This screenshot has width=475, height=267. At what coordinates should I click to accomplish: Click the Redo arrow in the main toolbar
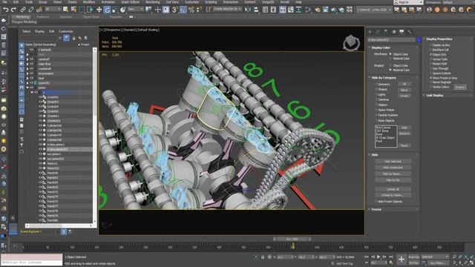(x=13, y=10)
